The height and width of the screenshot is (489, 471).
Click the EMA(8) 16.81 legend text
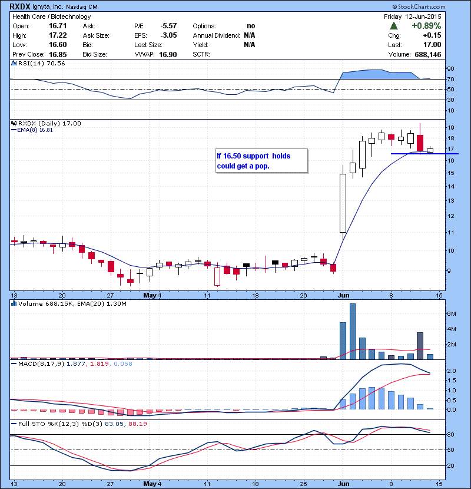tap(35, 130)
